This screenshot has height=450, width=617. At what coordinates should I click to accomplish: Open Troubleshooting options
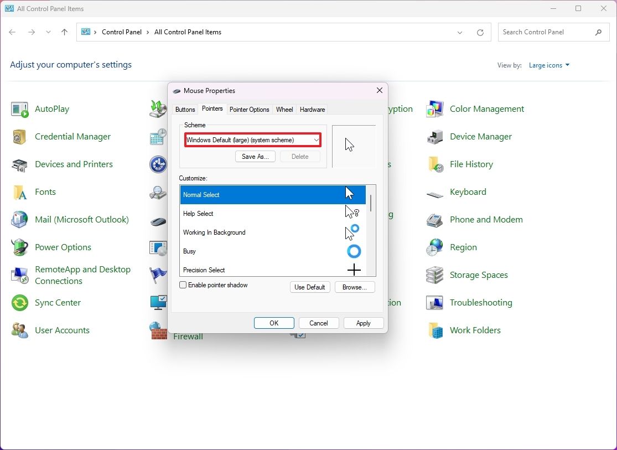click(x=483, y=302)
